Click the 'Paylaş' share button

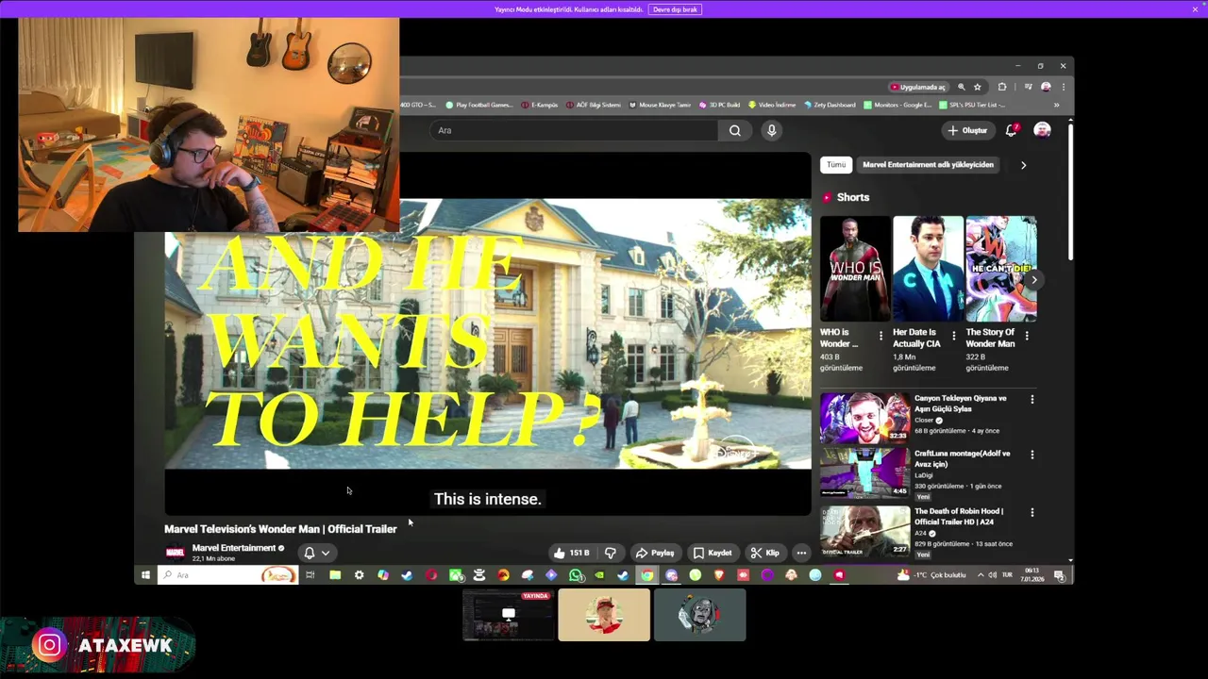tap(655, 553)
